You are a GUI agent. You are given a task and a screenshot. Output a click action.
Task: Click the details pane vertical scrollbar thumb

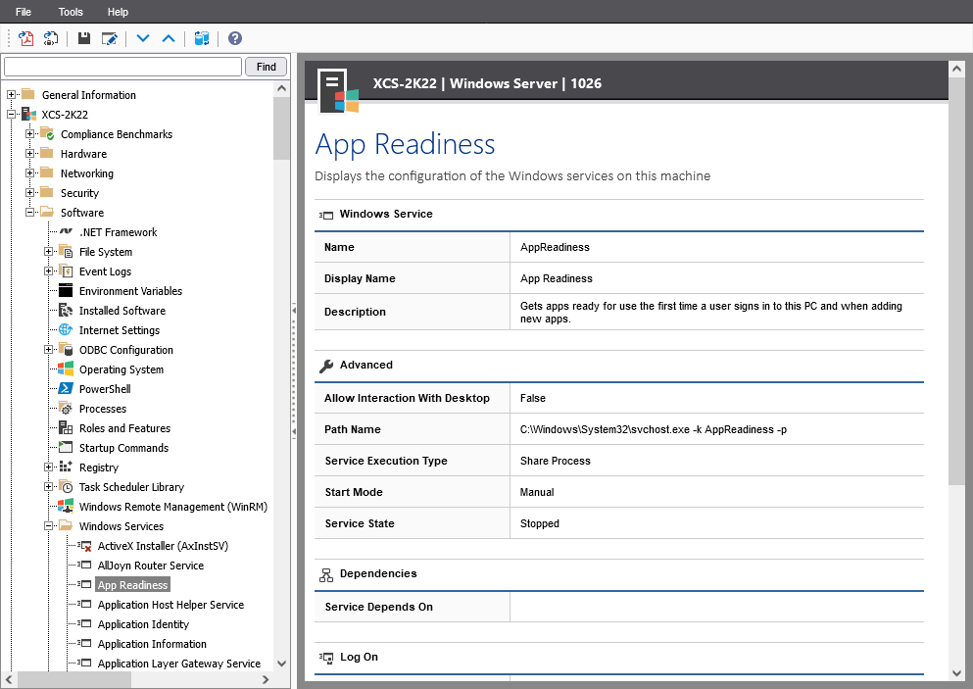point(956,282)
